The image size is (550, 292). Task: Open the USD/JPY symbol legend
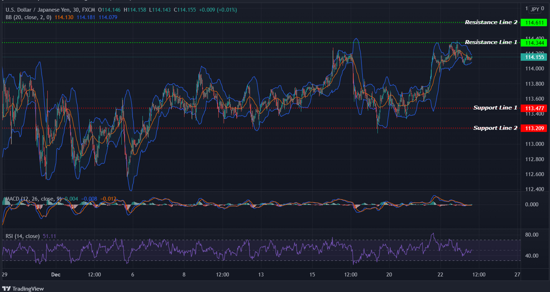(37, 10)
